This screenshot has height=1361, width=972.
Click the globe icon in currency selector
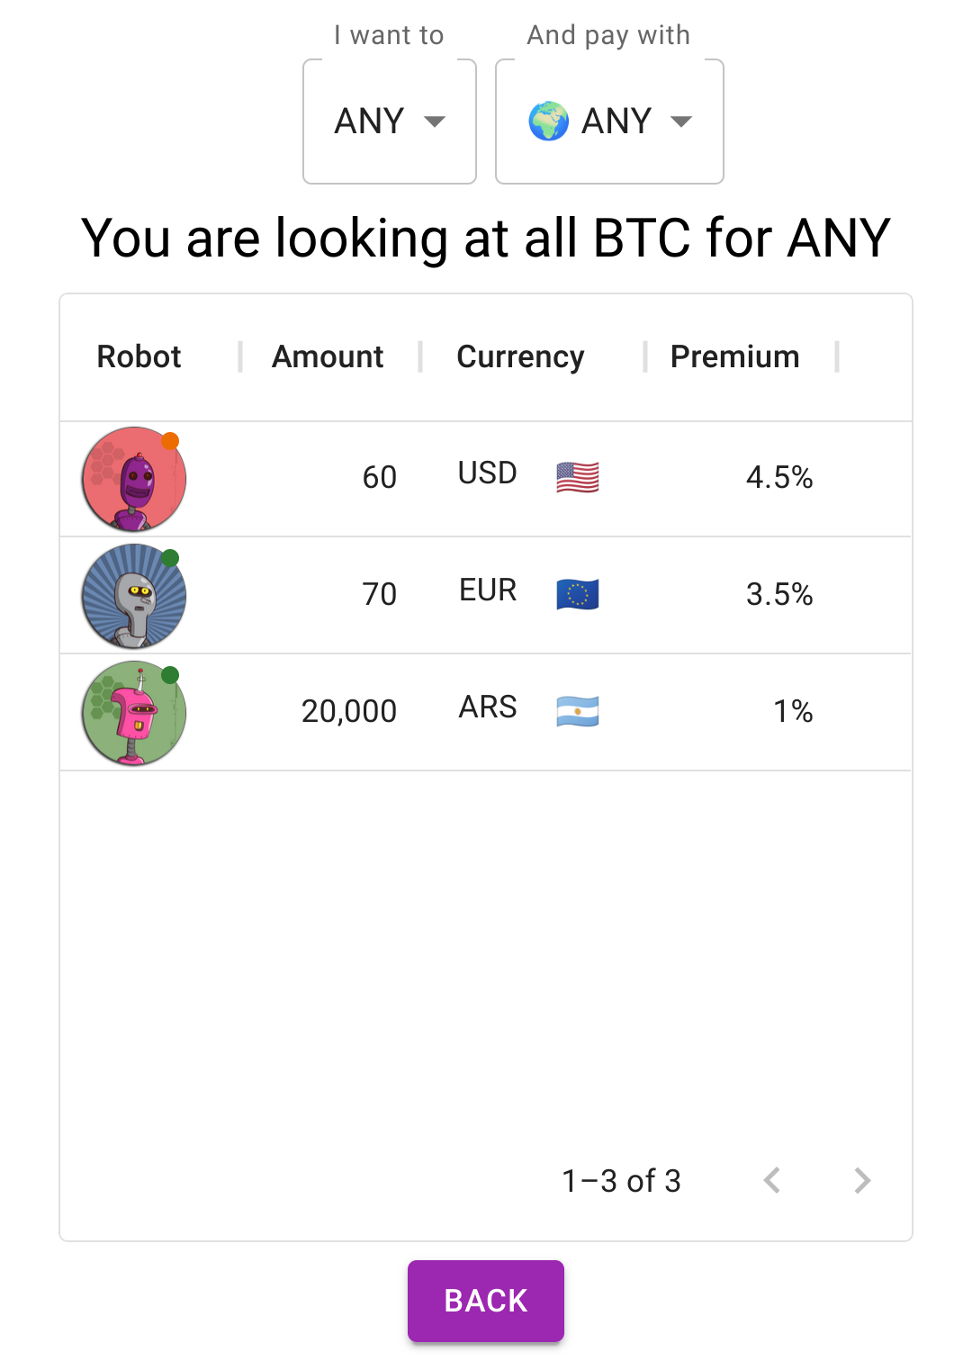[548, 122]
